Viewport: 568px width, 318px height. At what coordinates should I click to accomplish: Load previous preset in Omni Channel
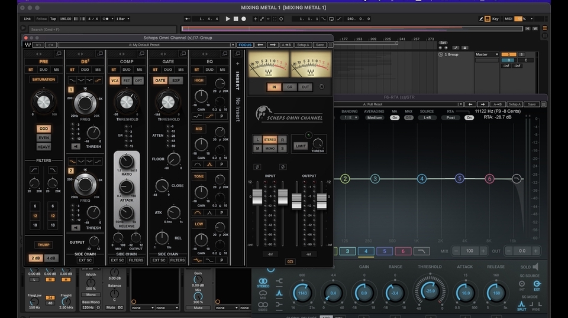[x=260, y=45]
